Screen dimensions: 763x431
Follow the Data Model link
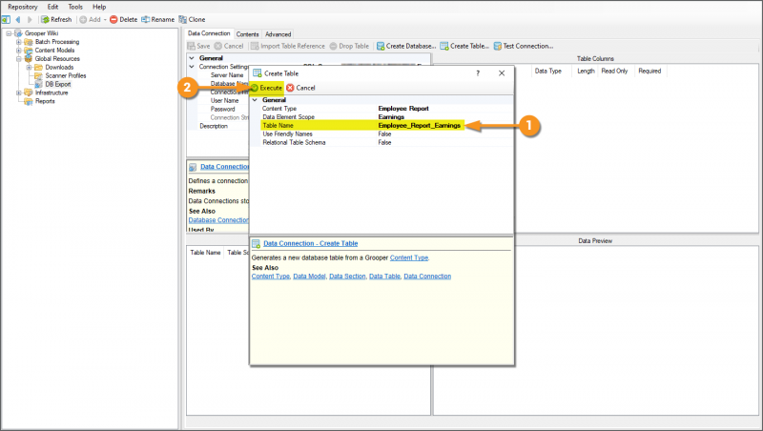coord(309,277)
